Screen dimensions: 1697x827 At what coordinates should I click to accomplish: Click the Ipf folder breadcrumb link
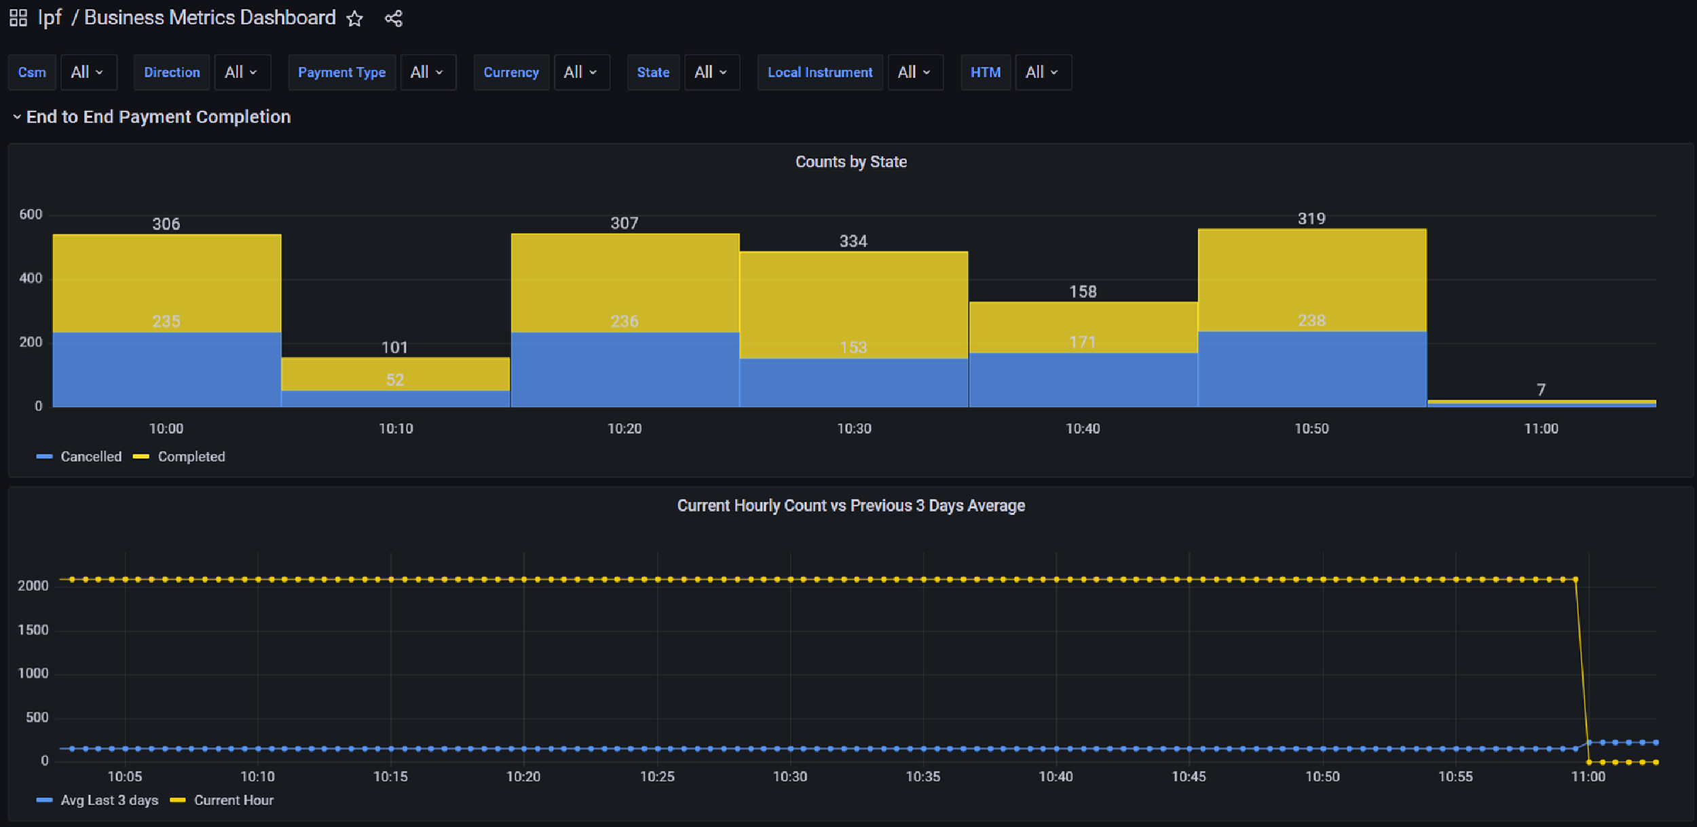tap(50, 18)
